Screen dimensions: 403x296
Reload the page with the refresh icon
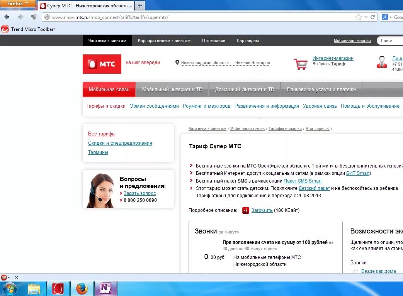point(373,17)
